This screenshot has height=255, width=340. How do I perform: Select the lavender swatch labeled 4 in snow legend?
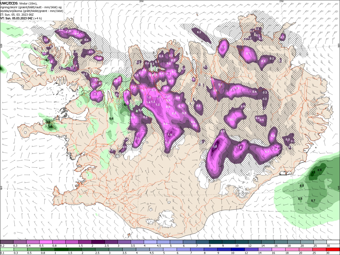(x=150, y=242)
